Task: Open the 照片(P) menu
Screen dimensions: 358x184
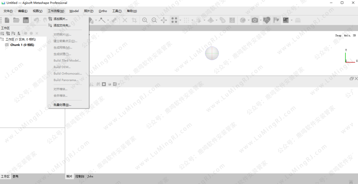Action: (x=89, y=11)
